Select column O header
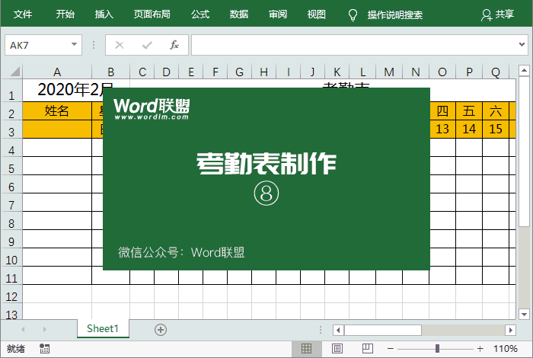This screenshot has width=533, height=358. (x=442, y=72)
